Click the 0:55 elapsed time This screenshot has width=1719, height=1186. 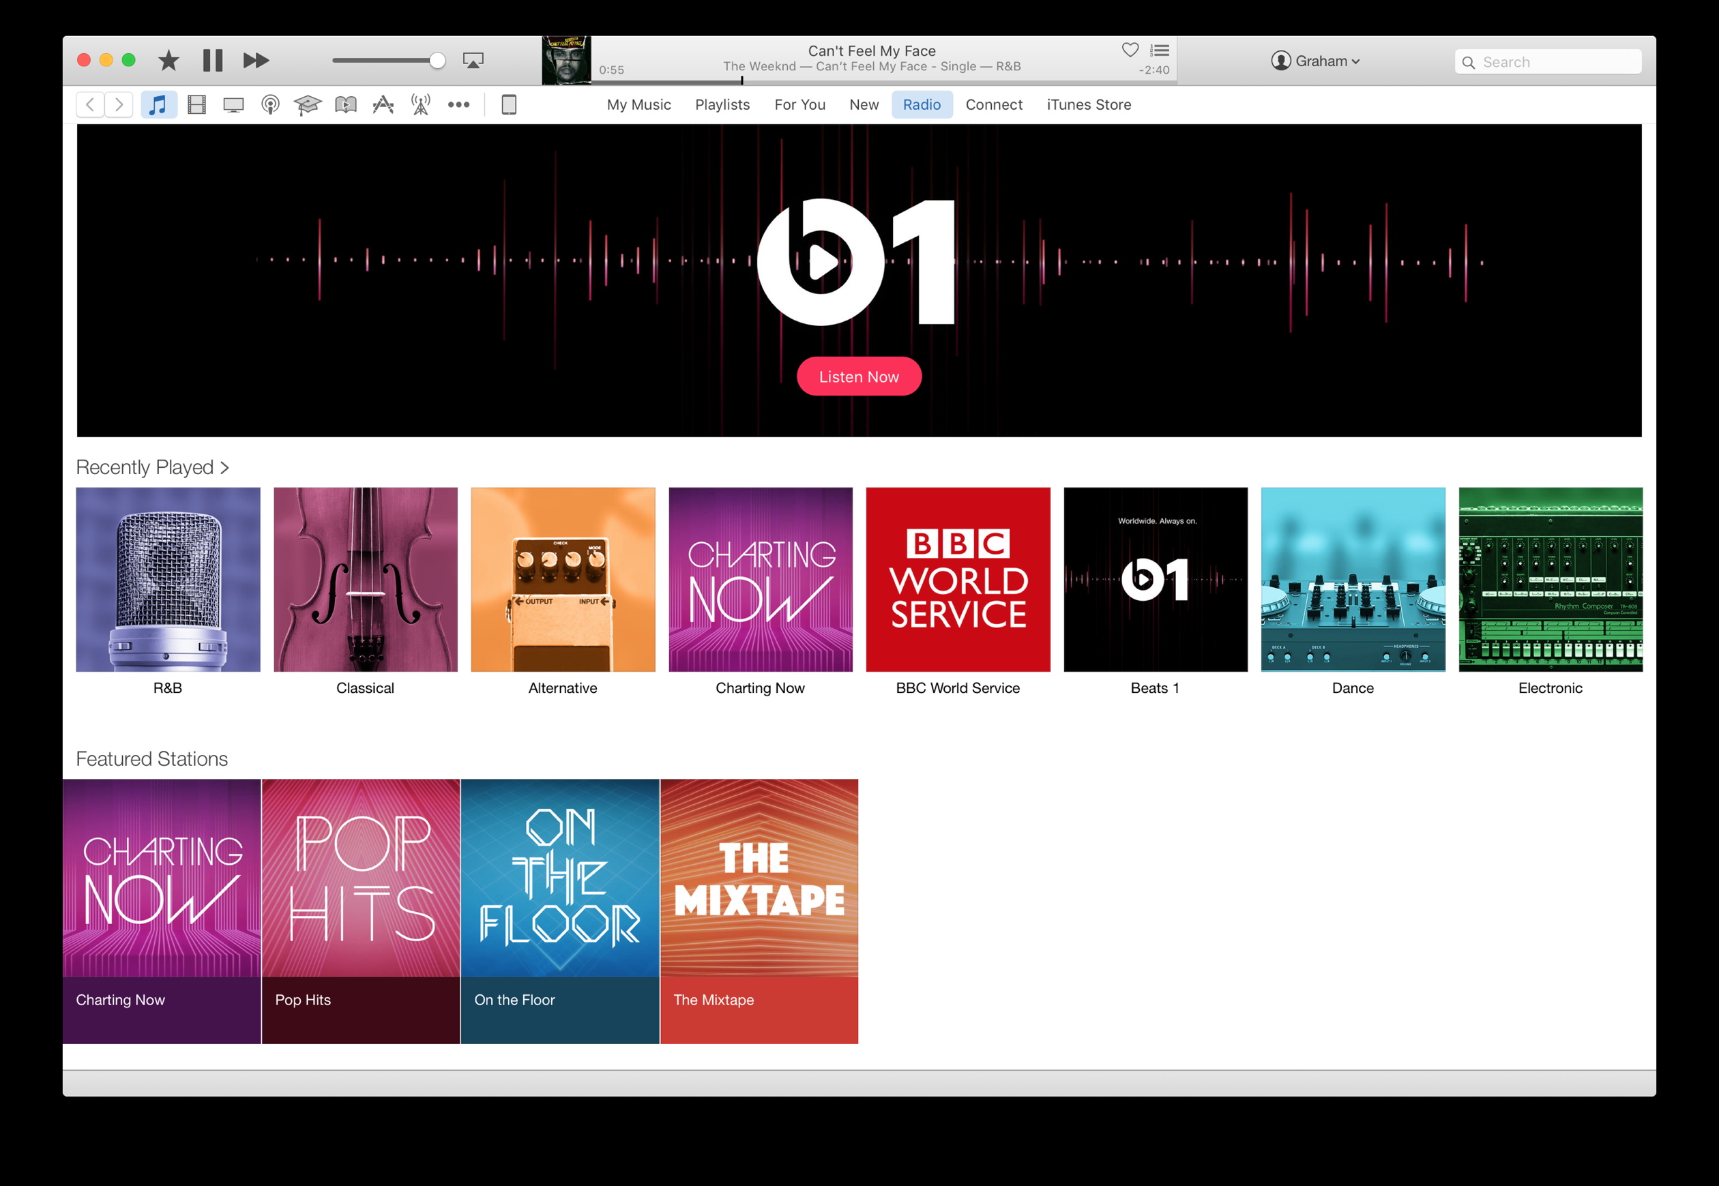tap(612, 70)
